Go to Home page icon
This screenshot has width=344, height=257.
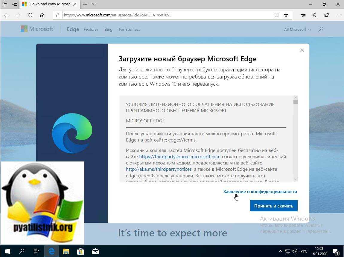[42, 15]
